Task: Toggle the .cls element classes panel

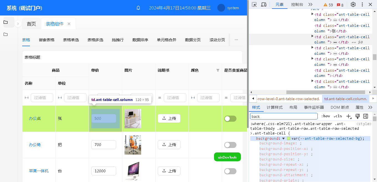Action: (338, 116)
